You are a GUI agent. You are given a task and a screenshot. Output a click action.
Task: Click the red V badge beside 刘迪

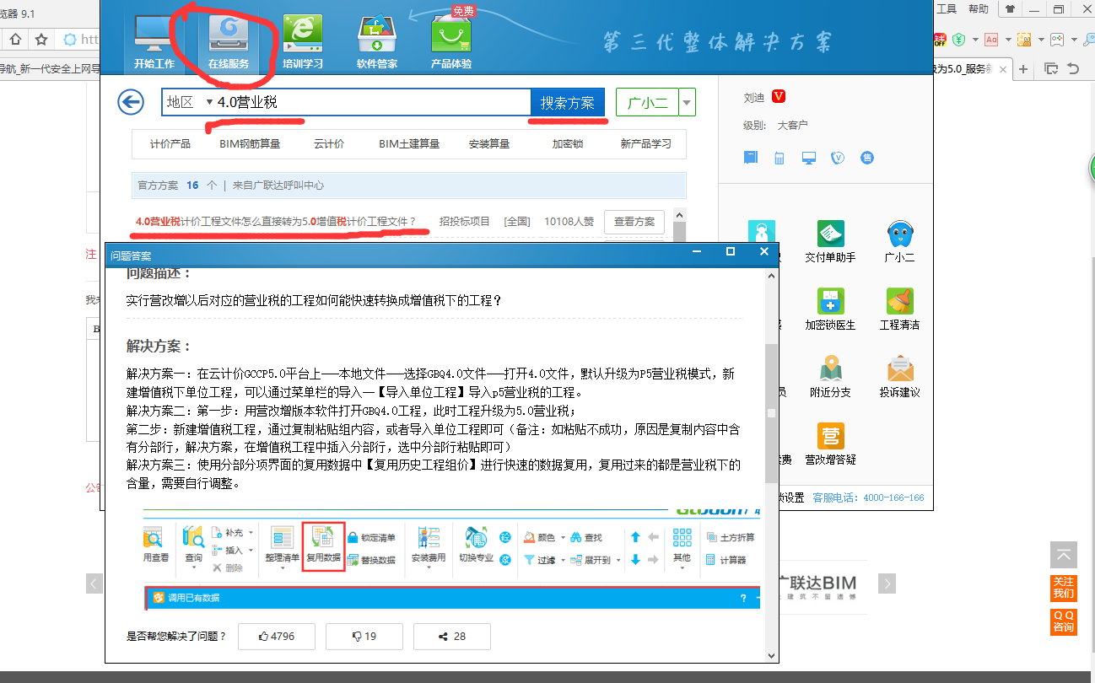click(x=779, y=98)
